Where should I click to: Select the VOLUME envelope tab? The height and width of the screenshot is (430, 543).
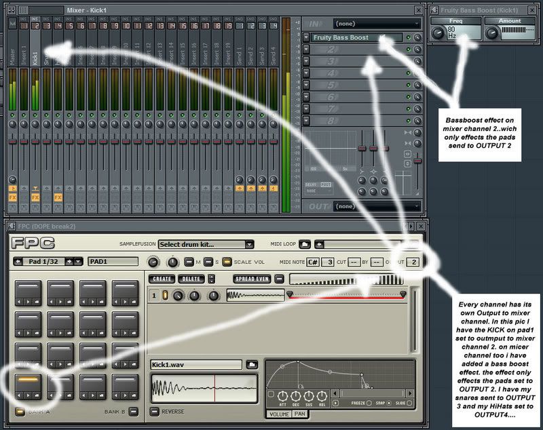pos(279,413)
